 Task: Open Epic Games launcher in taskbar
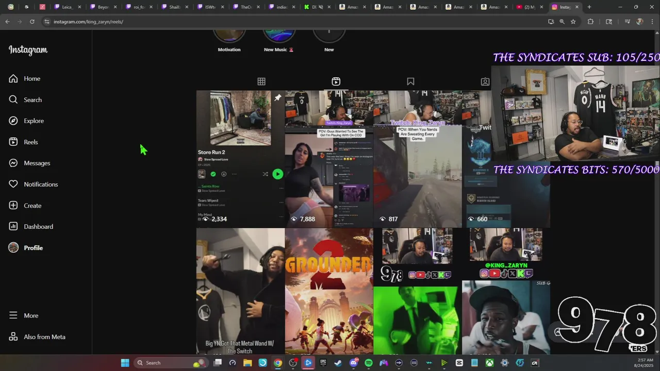(323, 363)
